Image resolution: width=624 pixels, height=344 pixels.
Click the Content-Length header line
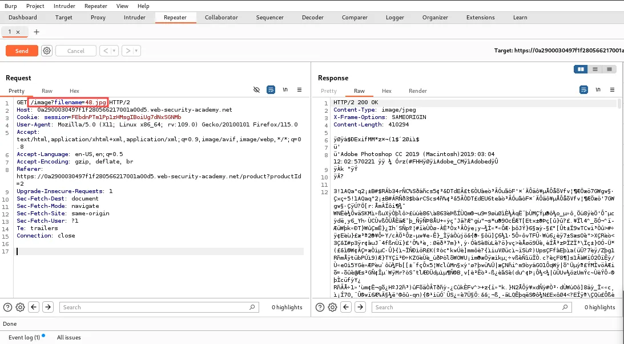pyautogui.click(x=371, y=125)
